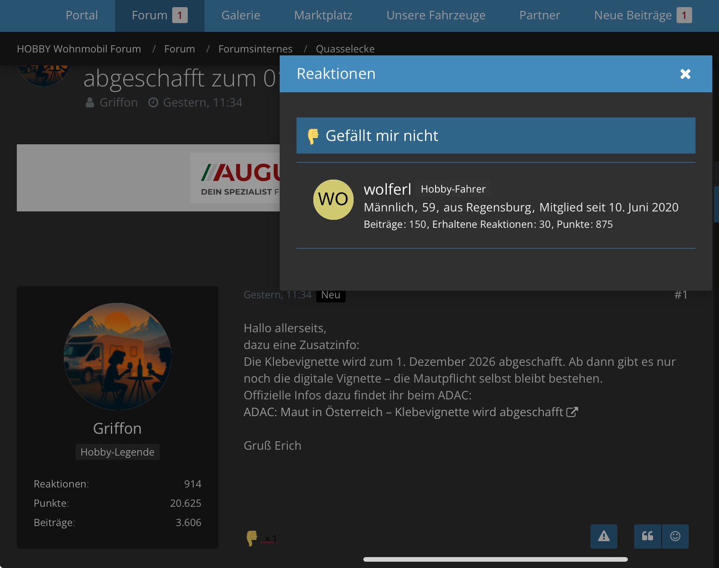Open the Forum menu item
Viewport: 719px width, 568px height.
pos(149,16)
